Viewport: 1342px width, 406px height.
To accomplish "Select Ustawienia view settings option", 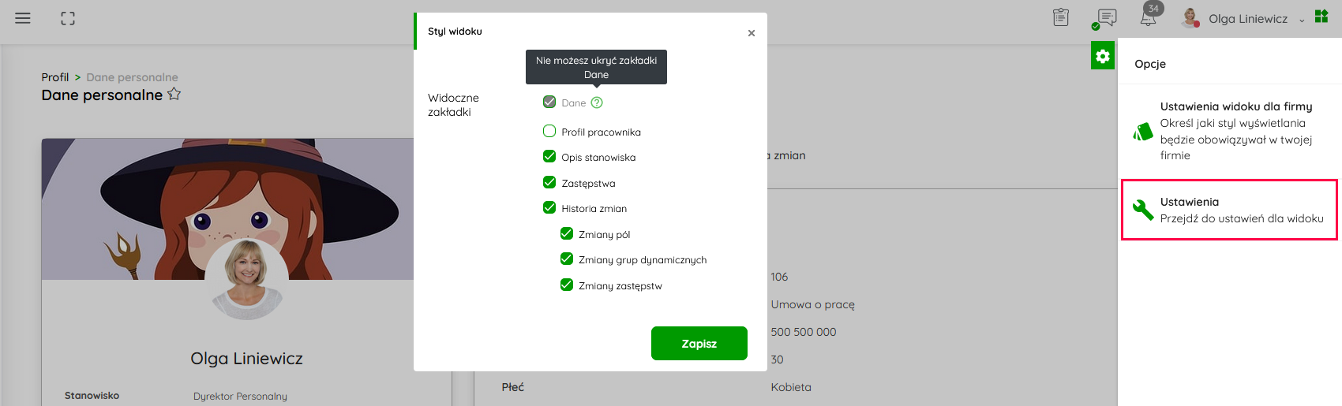I will point(1228,210).
